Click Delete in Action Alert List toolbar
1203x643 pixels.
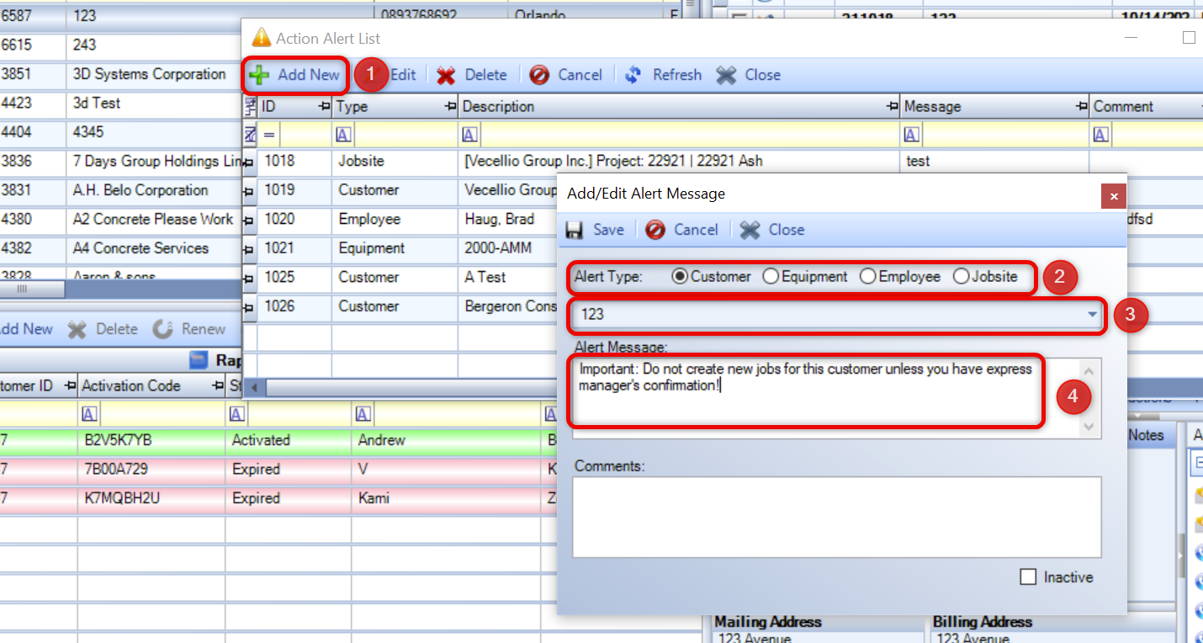[x=472, y=75]
